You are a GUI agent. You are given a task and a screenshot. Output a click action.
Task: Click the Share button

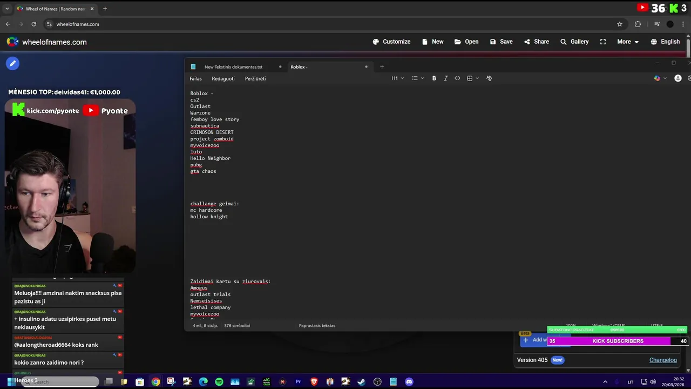[x=536, y=42]
